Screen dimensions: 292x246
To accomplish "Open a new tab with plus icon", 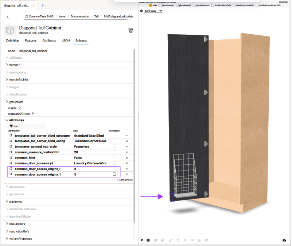I will click(42, 5).
